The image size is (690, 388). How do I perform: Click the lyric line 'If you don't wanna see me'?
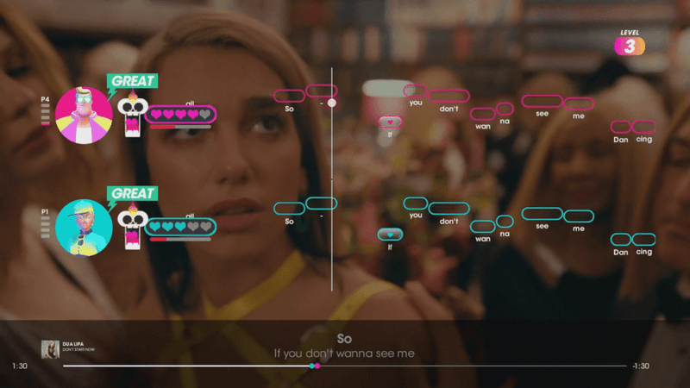[x=344, y=354]
